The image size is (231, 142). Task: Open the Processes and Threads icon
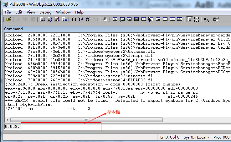tap(172, 19)
